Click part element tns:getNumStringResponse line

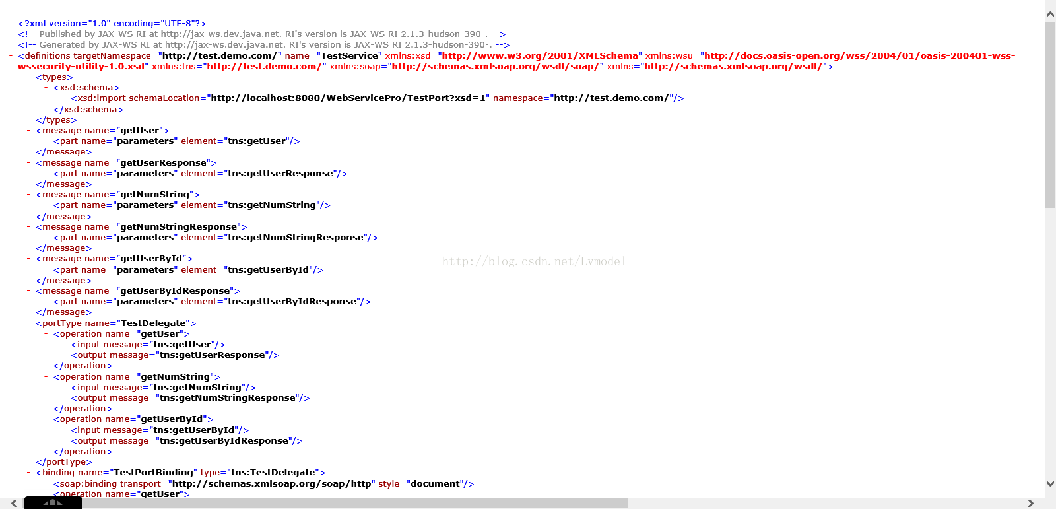216,238
